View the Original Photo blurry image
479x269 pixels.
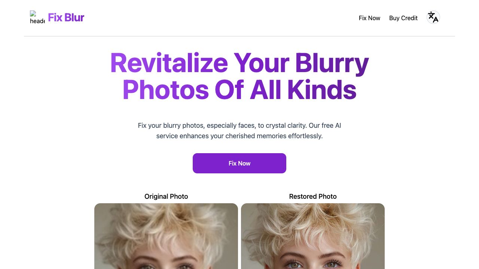pyautogui.click(x=166, y=236)
